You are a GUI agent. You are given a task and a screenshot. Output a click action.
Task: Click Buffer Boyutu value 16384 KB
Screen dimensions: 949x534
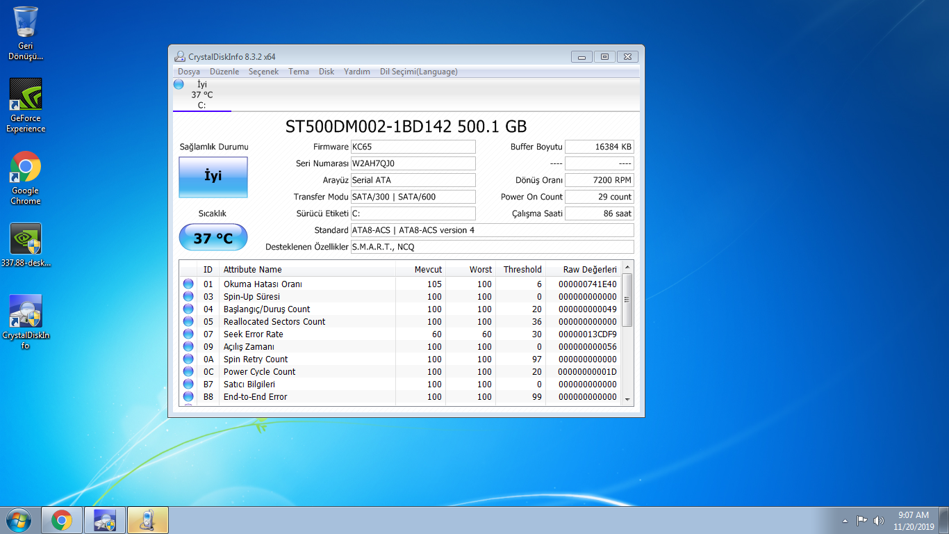(600, 147)
